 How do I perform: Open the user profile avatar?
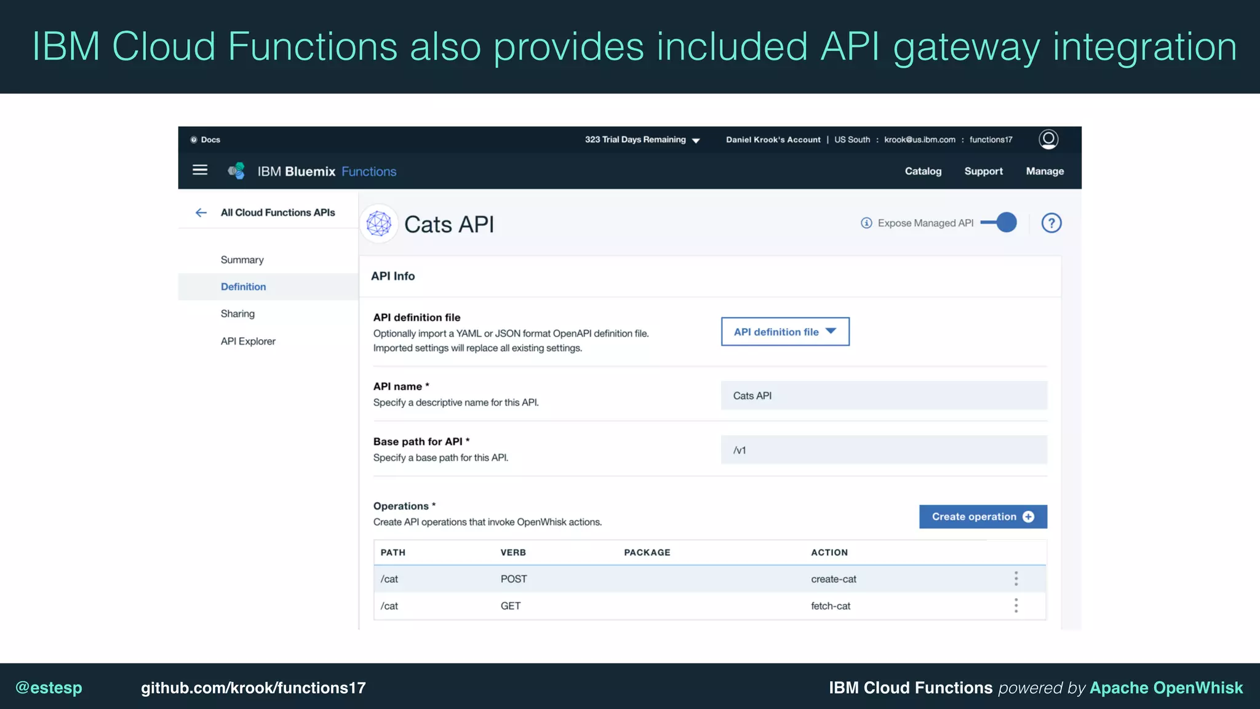[1048, 140]
